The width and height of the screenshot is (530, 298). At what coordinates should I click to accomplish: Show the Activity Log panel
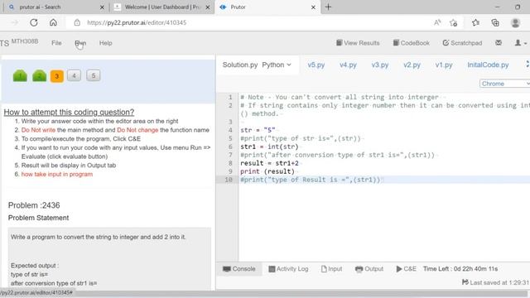click(x=288, y=269)
